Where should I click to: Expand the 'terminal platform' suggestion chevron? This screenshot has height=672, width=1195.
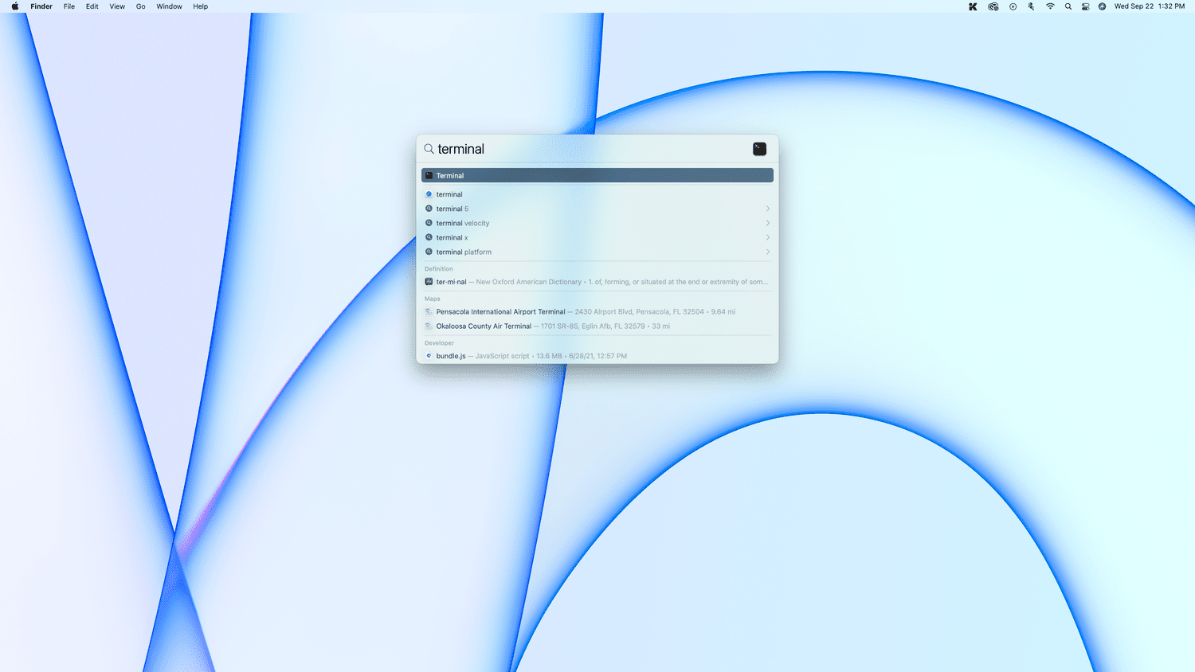click(767, 252)
